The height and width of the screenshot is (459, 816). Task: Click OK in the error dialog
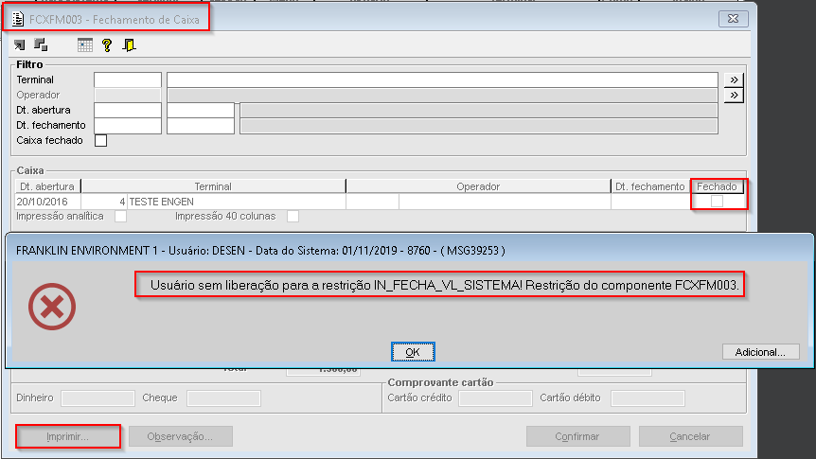pyautogui.click(x=413, y=352)
